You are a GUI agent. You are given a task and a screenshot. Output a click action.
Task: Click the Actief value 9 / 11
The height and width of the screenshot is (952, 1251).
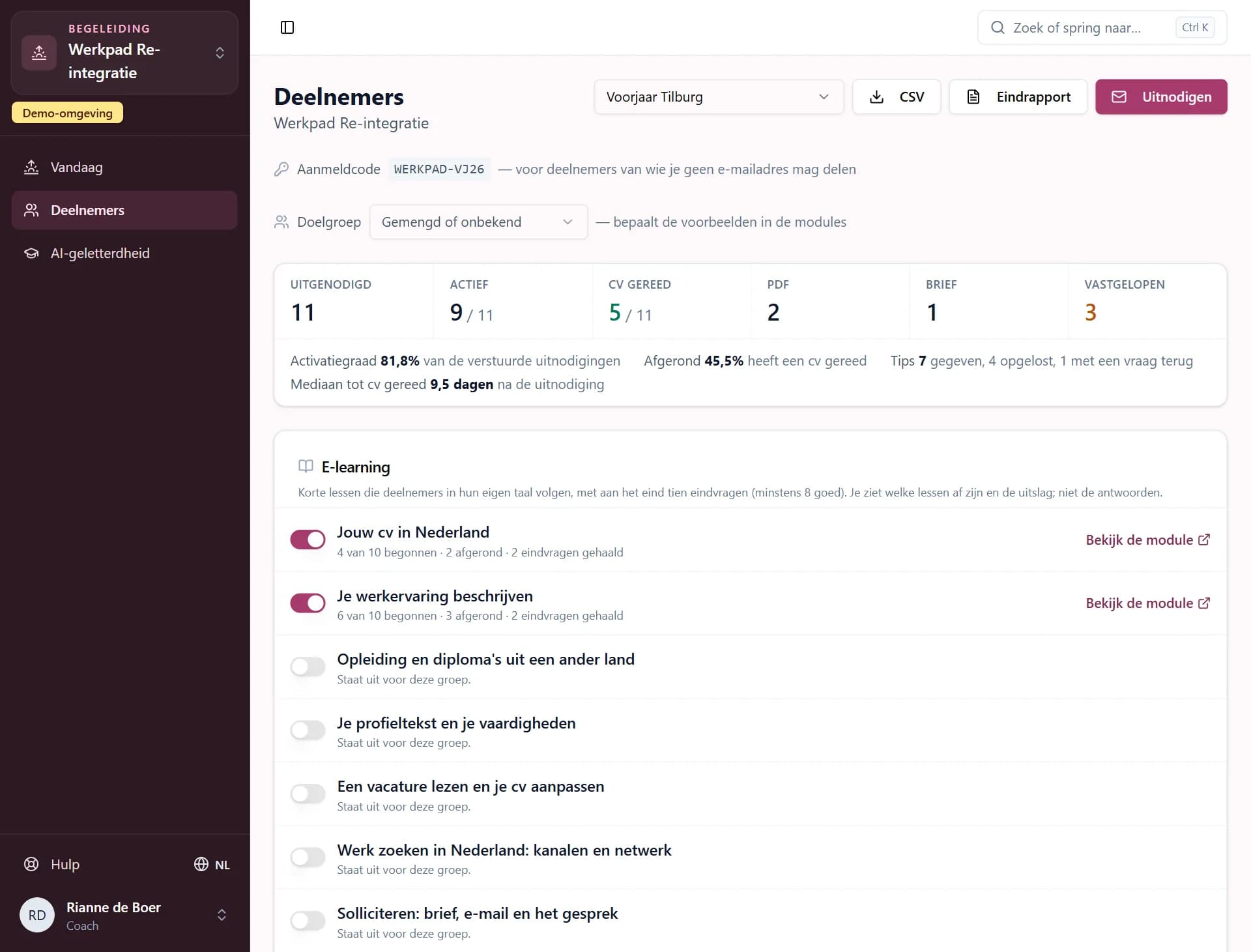(x=471, y=313)
